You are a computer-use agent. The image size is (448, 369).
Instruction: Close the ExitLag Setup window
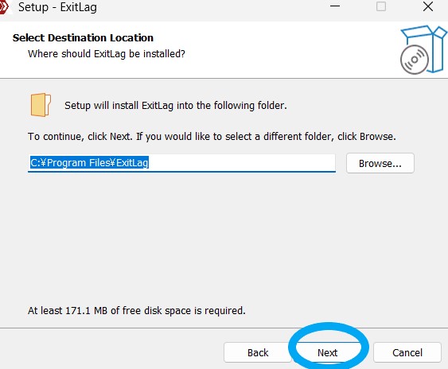428,6
